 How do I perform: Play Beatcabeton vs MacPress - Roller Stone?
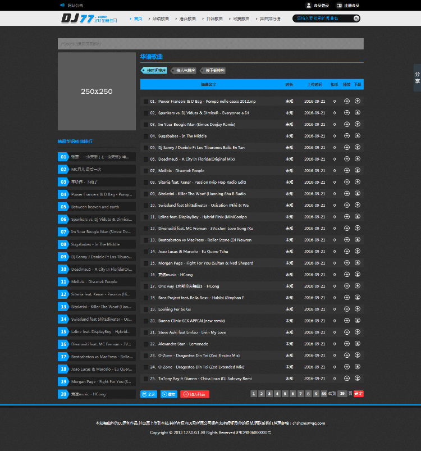(x=347, y=240)
